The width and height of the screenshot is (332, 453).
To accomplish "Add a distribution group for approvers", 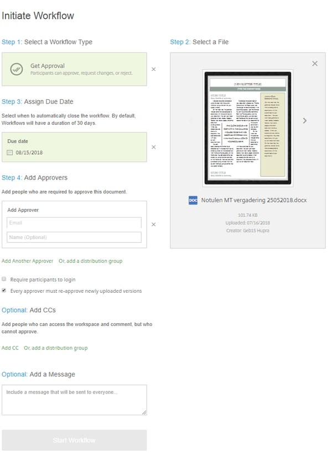I will coord(91,261).
